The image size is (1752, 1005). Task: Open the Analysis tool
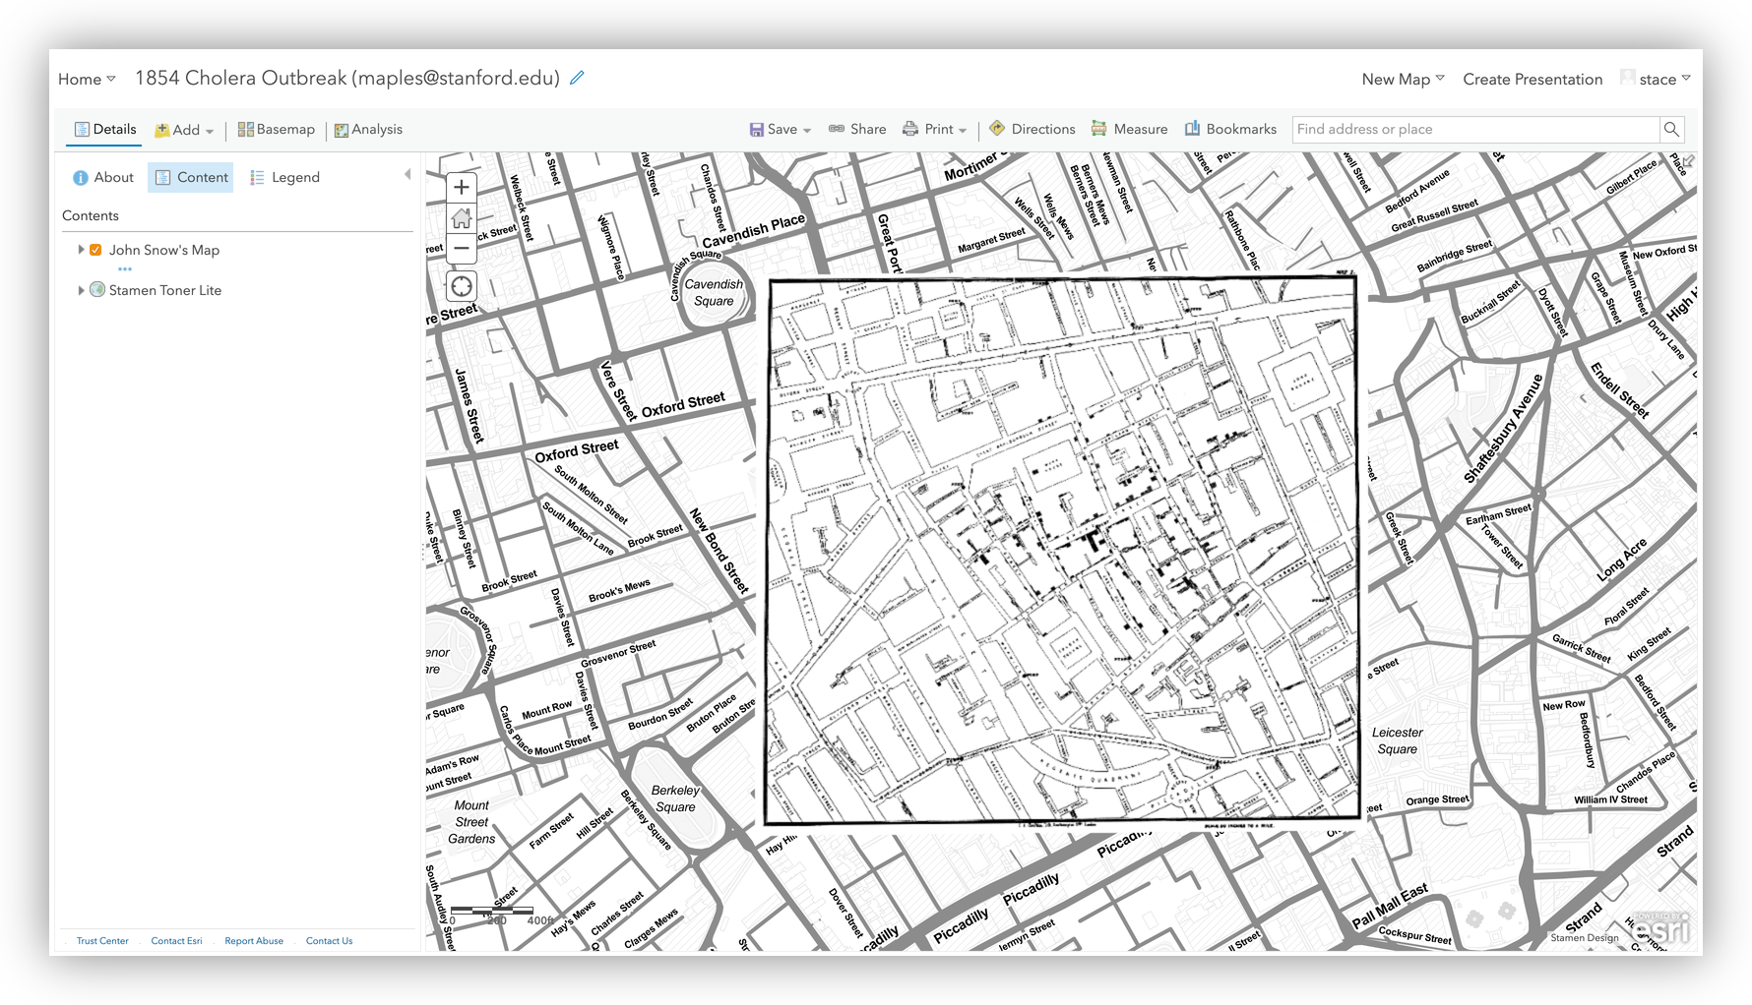pos(368,130)
